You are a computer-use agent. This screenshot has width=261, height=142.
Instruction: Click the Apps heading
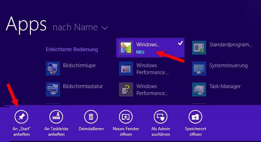click(26, 24)
